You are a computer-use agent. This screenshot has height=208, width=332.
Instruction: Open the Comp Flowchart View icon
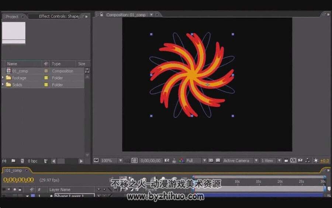point(307,160)
